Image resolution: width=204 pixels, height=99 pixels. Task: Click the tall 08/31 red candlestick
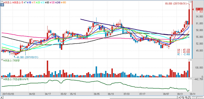point(189,17)
